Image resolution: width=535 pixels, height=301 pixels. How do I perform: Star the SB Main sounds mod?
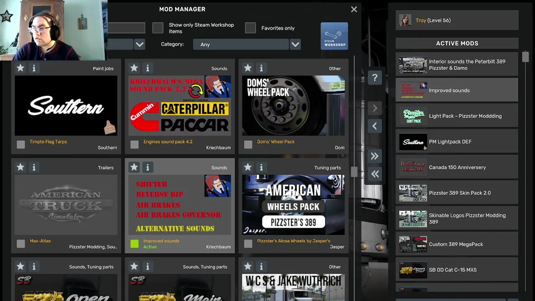tap(134, 266)
